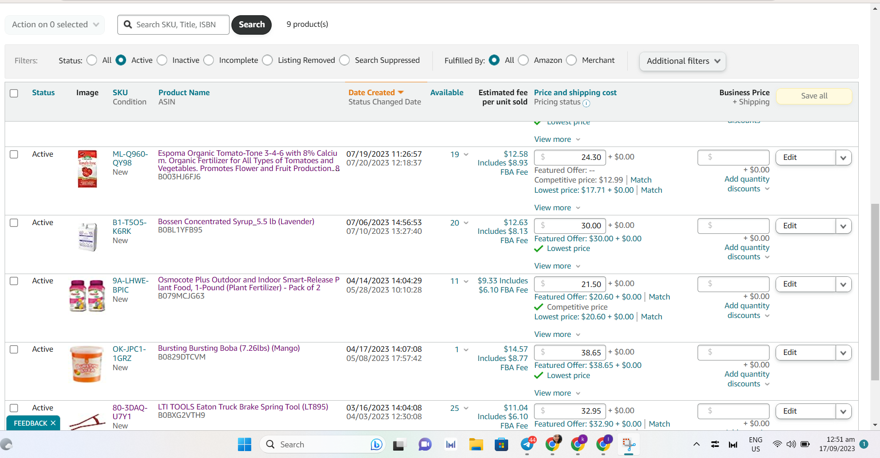The width and height of the screenshot is (880, 458).
Task: Check the Bossen Concentrated Syrup row checkbox
Action: 14,223
